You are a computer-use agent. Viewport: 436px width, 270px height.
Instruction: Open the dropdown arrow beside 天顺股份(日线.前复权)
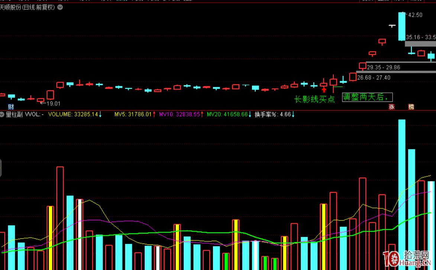pyautogui.click(x=60, y=7)
